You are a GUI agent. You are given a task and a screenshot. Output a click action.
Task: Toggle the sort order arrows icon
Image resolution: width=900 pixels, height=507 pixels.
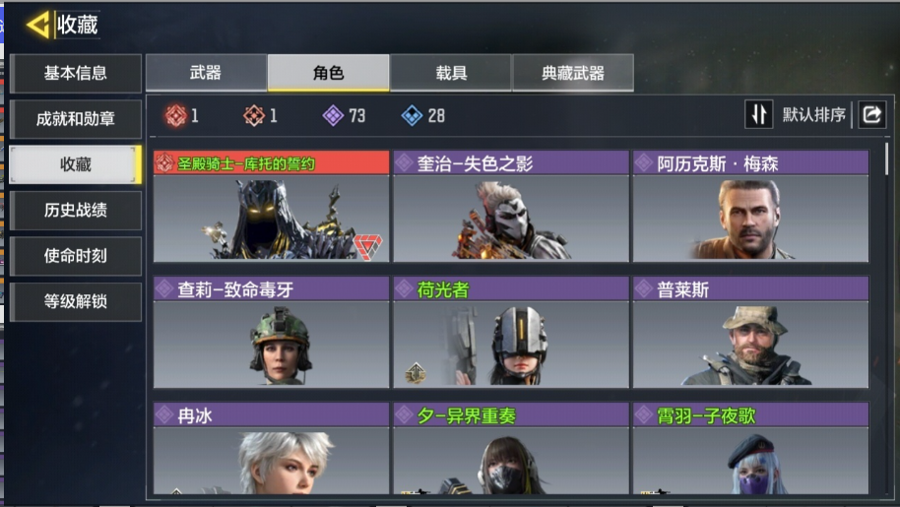point(759,114)
